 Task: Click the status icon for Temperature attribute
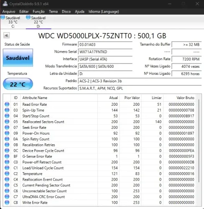7,173
